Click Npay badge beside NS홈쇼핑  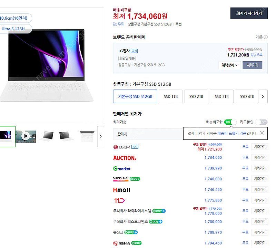136,243
